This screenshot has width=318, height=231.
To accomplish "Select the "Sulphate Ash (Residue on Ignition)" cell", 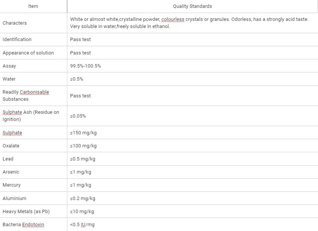I will (x=31, y=116).
